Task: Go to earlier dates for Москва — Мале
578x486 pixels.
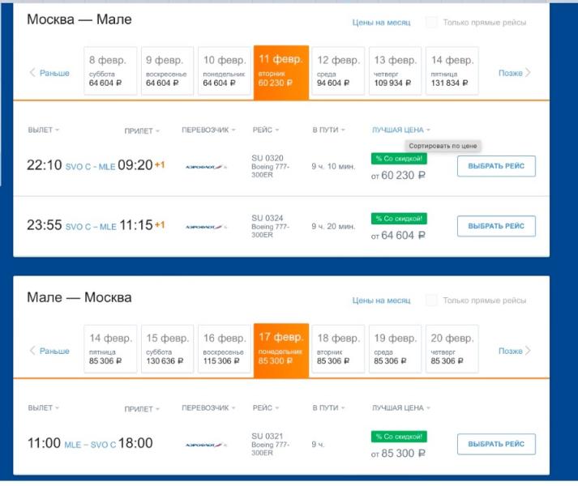Action: pos(49,72)
